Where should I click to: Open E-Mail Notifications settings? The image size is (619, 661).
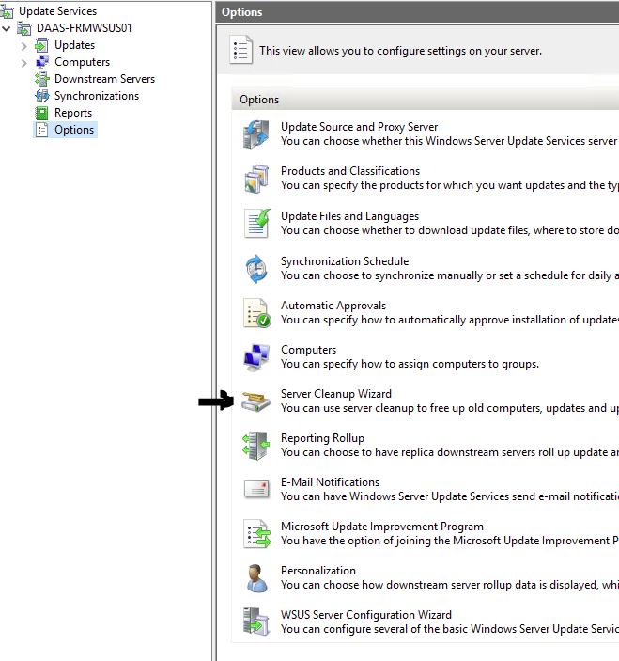coord(330,482)
